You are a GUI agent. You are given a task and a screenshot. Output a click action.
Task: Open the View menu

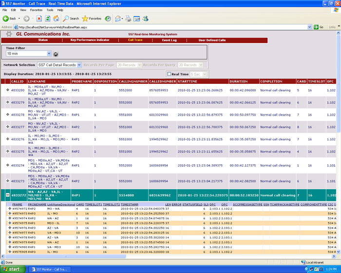tap(23, 10)
